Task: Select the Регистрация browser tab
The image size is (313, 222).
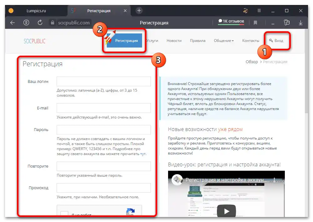Action: (99, 11)
